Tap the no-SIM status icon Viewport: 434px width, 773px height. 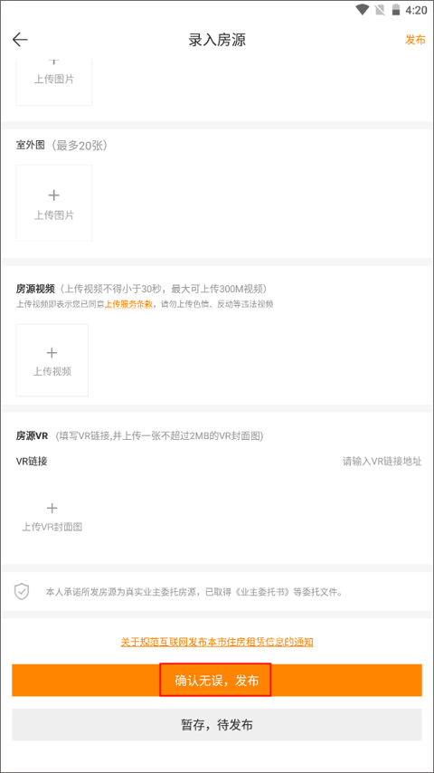tap(380, 9)
